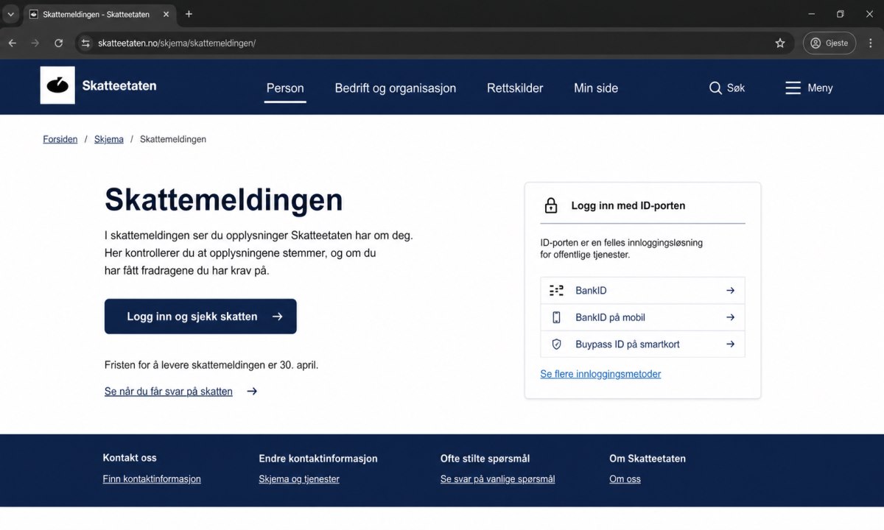Choose BankID login option
The image size is (884, 530).
pos(642,291)
